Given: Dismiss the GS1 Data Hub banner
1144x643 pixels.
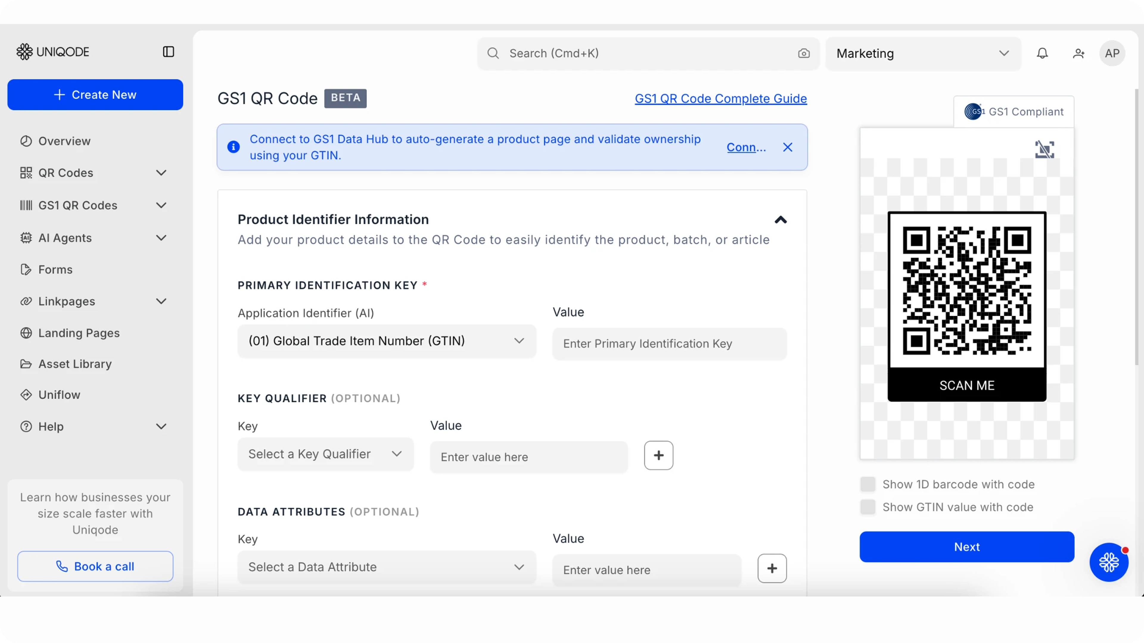Looking at the screenshot, I should [787, 147].
